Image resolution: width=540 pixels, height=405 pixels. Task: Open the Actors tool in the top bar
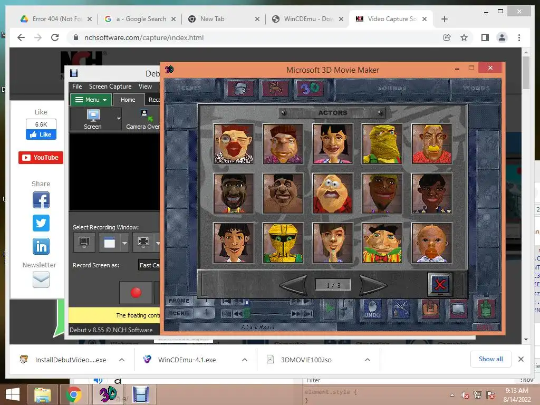240,89
